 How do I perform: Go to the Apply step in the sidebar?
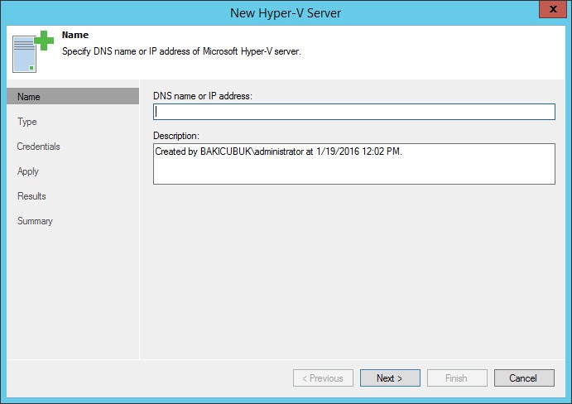coord(27,171)
